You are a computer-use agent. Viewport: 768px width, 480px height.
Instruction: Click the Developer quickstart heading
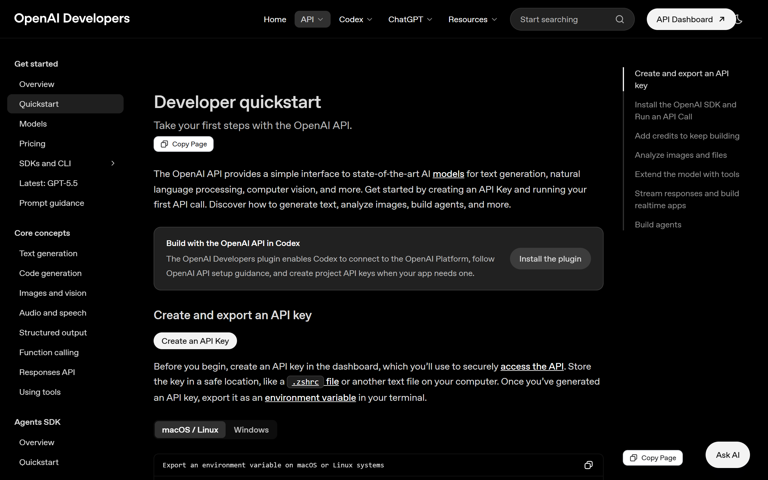point(237,102)
